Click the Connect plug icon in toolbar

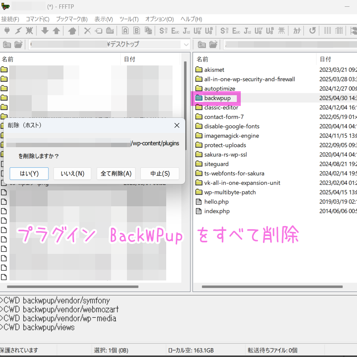tap(7, 31)
